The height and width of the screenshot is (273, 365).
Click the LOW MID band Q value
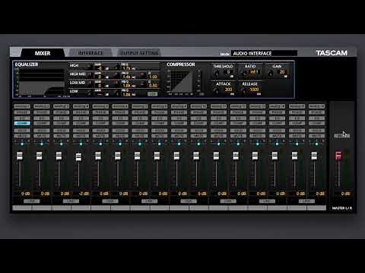[153, 86]
